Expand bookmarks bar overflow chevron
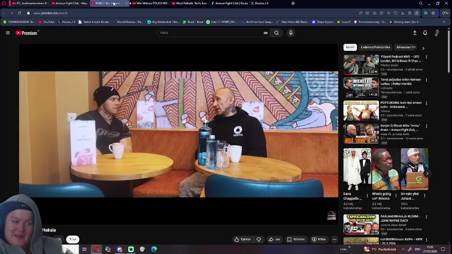The height and width of the screenshot is (254, 452). (x=444, y=22)
